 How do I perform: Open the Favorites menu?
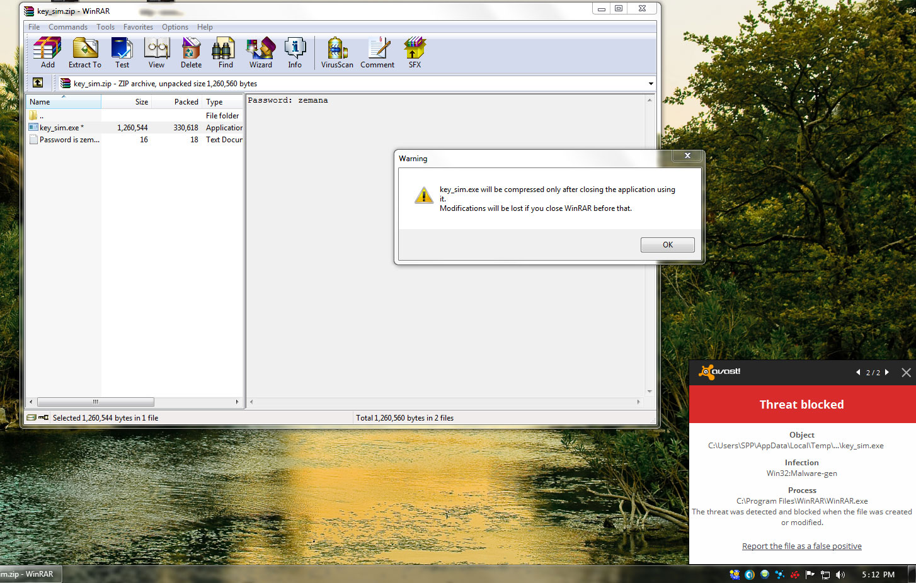(138, 27)
